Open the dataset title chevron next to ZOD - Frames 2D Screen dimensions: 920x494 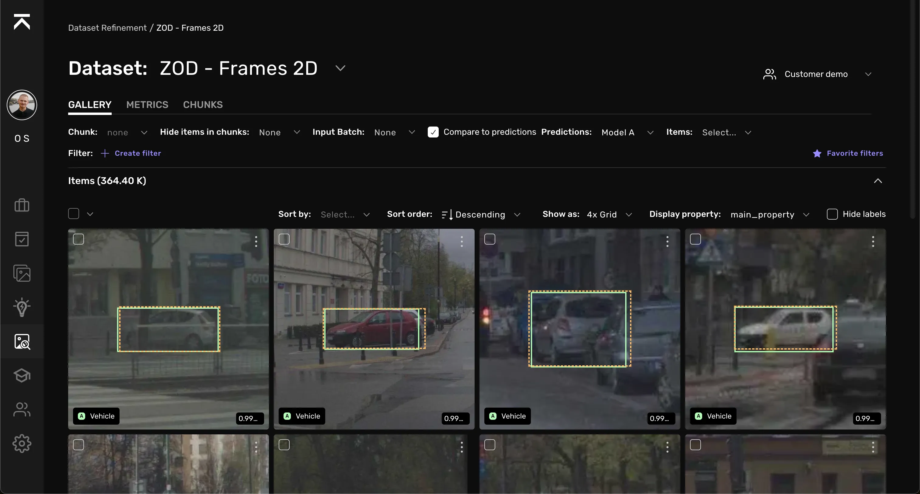[340, 68]
